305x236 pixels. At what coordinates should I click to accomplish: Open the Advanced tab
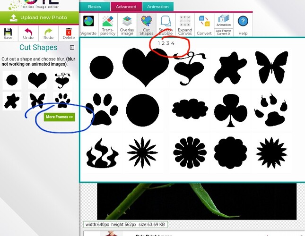(x=126, y=7)
